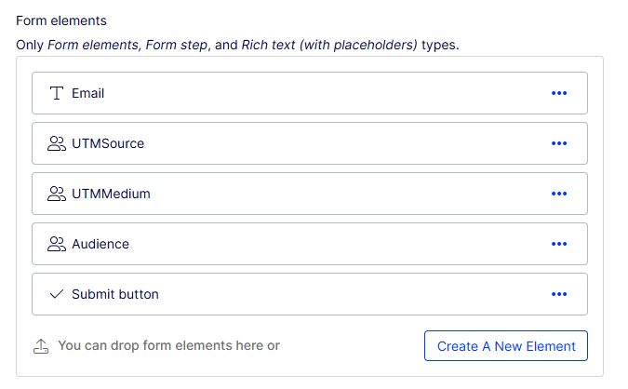Select the Audience element label

point(100,244)
